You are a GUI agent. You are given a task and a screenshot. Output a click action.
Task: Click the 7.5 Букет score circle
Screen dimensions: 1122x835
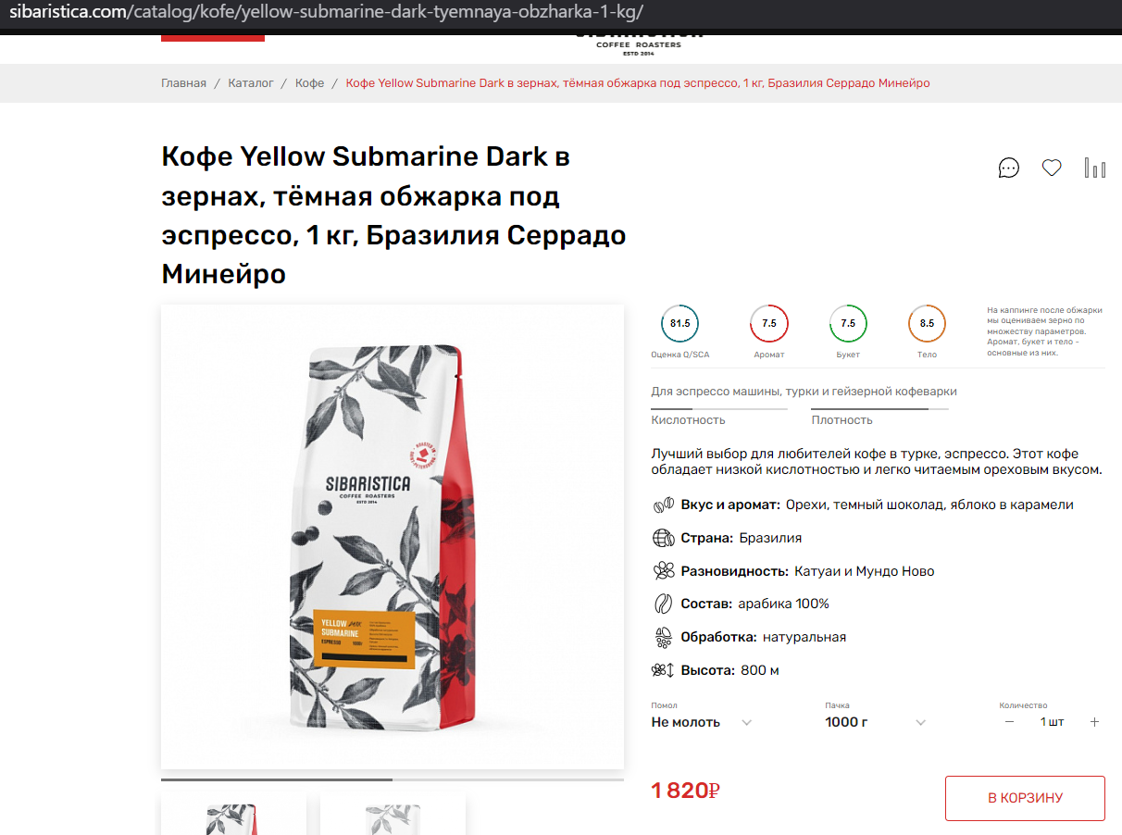[x=848, y=323]
